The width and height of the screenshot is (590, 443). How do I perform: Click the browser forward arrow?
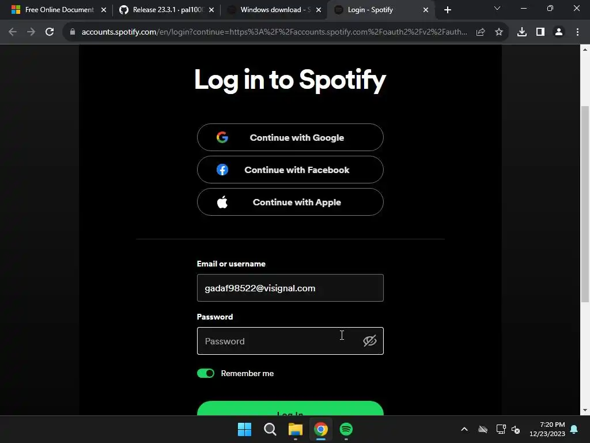[31, 32]
